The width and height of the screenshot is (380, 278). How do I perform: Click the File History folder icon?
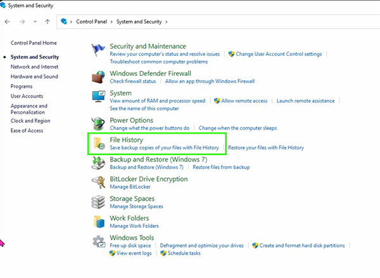click(99, 143)
